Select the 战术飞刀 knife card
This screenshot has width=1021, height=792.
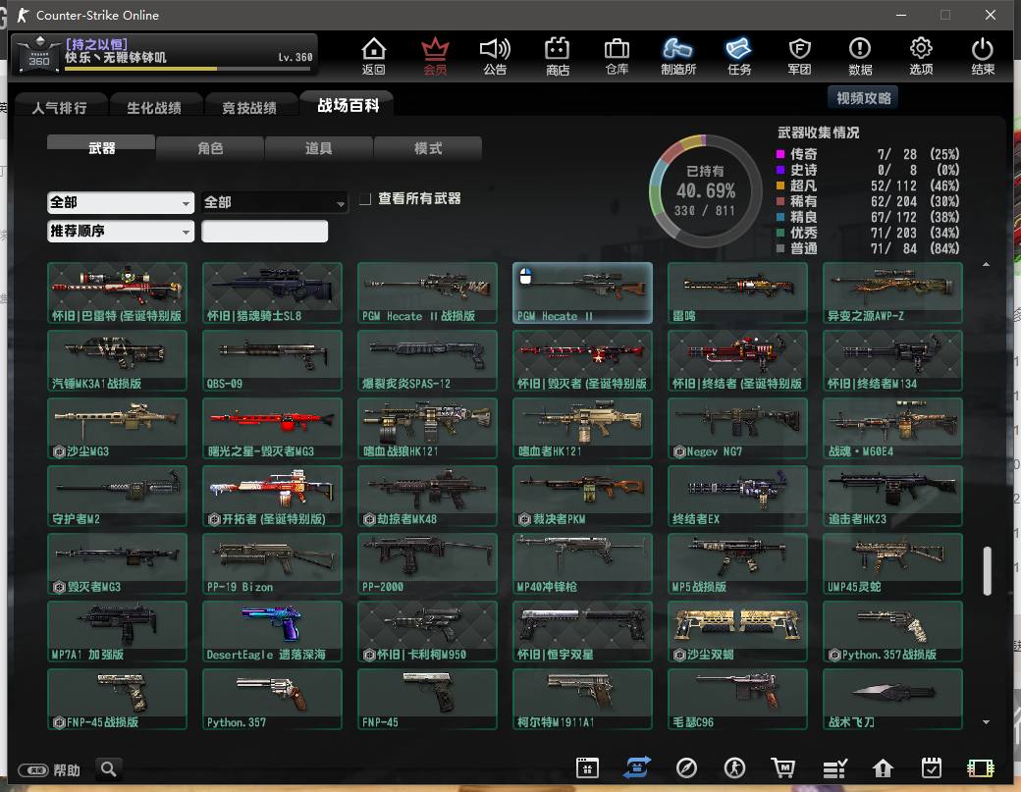point(892,699)
